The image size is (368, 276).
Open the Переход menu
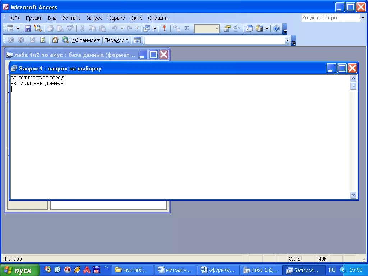point(116,40)
